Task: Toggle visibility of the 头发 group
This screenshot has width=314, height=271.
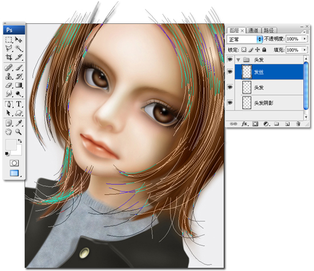Action: click(230, 59)
